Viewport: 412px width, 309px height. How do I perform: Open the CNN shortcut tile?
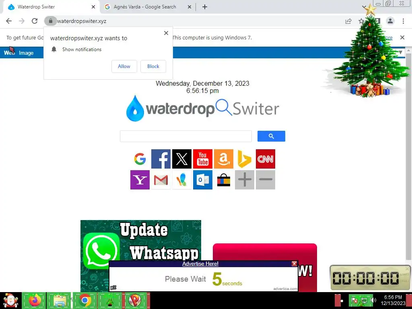point(266,159)
